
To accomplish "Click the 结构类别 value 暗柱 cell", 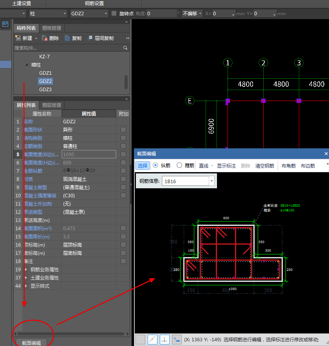I will click(x=89, y=138).
